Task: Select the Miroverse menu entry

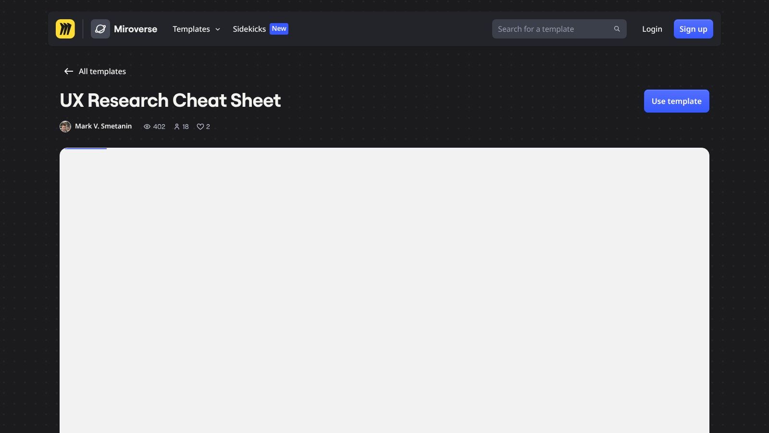Action: 136,29
